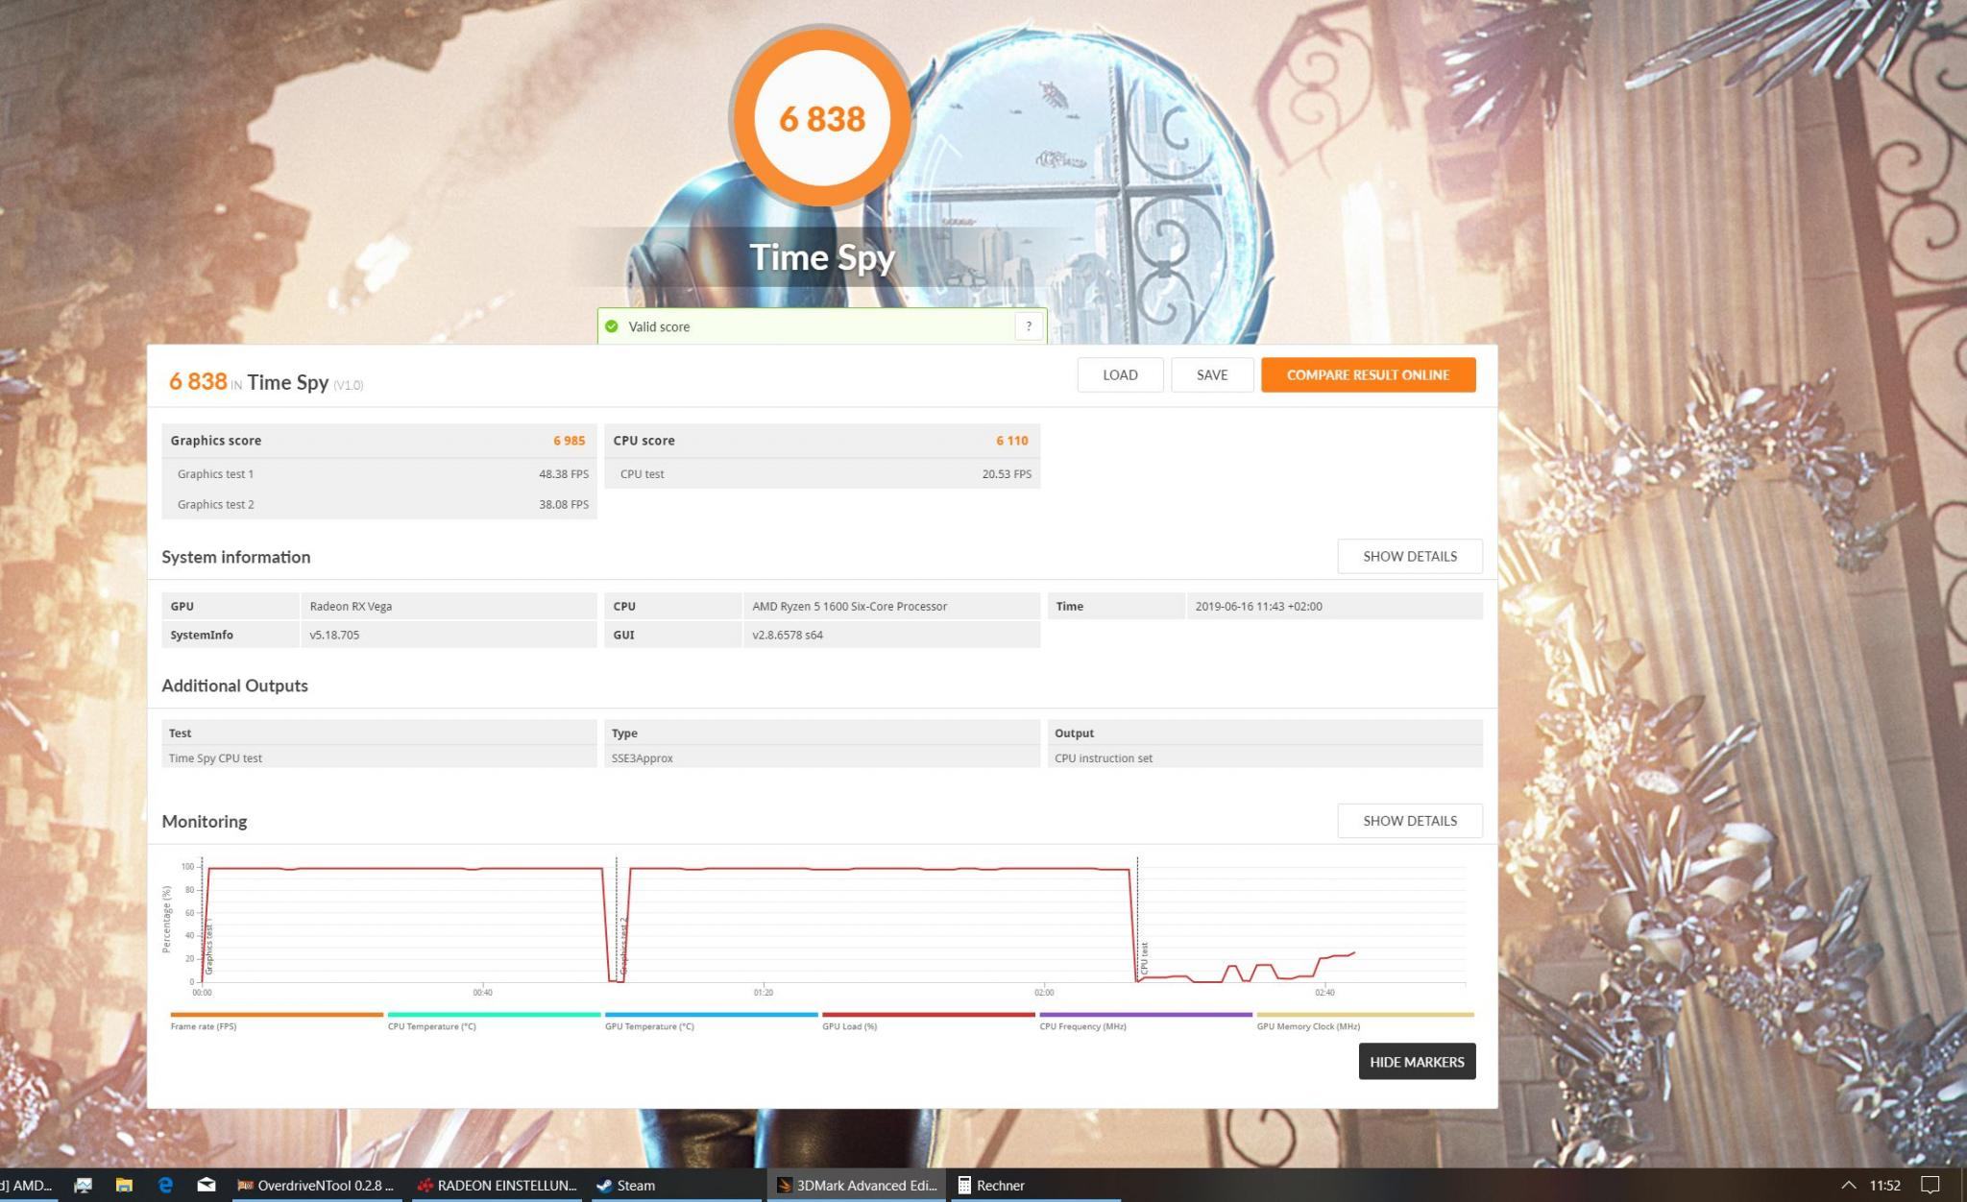Screen dimensions: 1967x1202
Task: Open File Explorer from the taskbar
Action: coord(124,1185)
